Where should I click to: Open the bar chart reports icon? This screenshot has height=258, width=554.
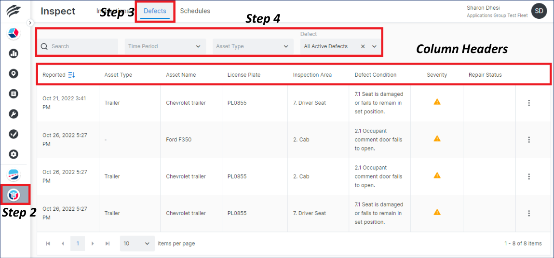tap(14, 54)
